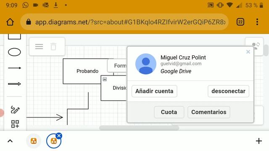Select the block arrow connector tool
Screen dimensions: 269x151
[x=14, y=84]
